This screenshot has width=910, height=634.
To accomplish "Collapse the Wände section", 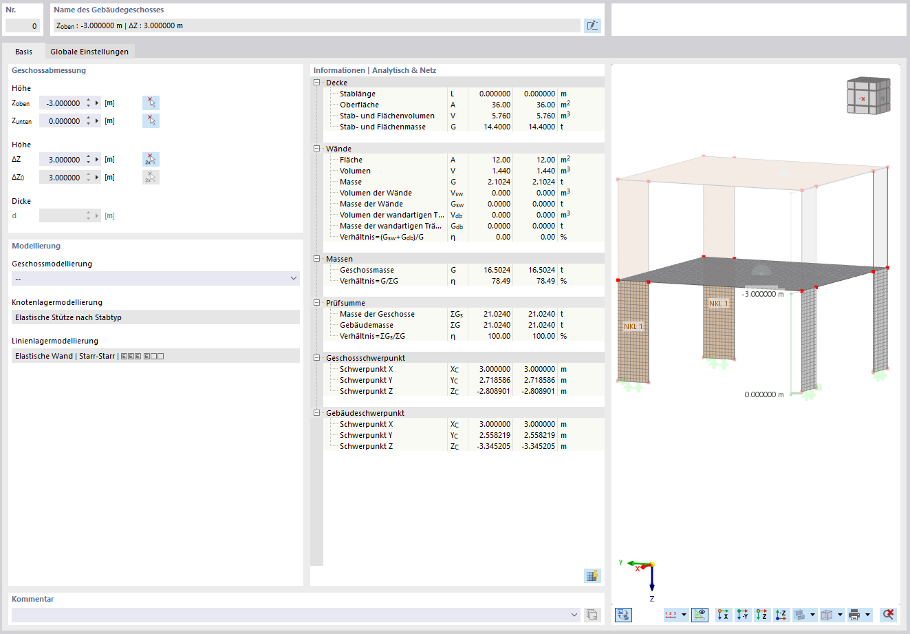I will click(x=317, y=149).
